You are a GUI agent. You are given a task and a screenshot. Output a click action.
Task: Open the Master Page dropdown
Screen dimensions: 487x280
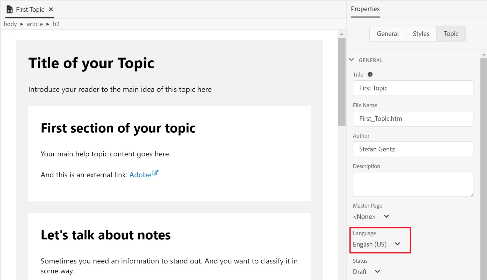[371, 217]
